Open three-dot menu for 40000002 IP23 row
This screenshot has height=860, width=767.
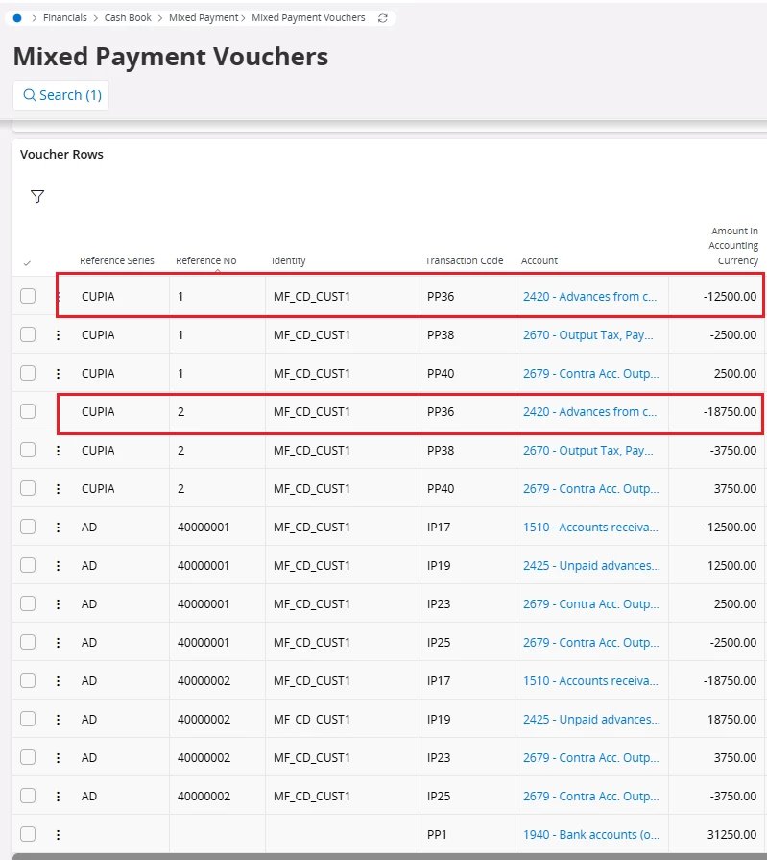[x=58, y=757]
